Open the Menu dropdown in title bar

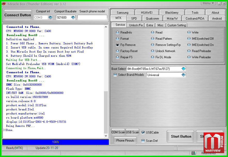208,3
